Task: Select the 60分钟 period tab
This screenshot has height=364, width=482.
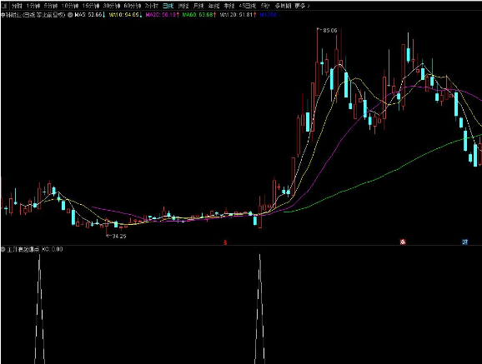Action: [x=133, y=6]
